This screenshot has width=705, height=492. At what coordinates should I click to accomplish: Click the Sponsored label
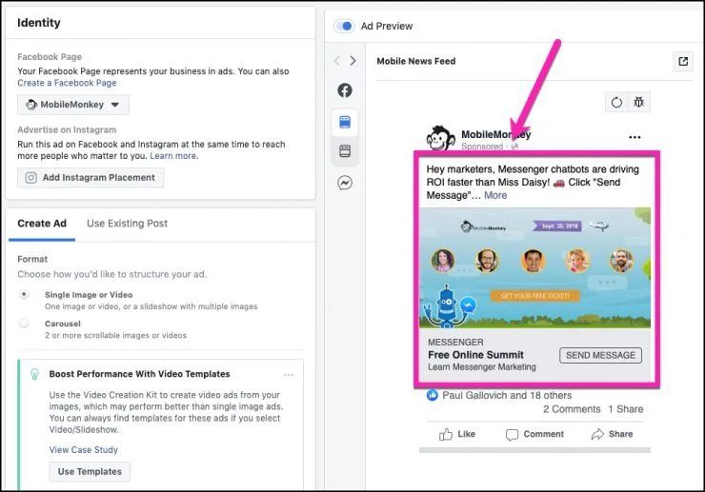point(482,147)
